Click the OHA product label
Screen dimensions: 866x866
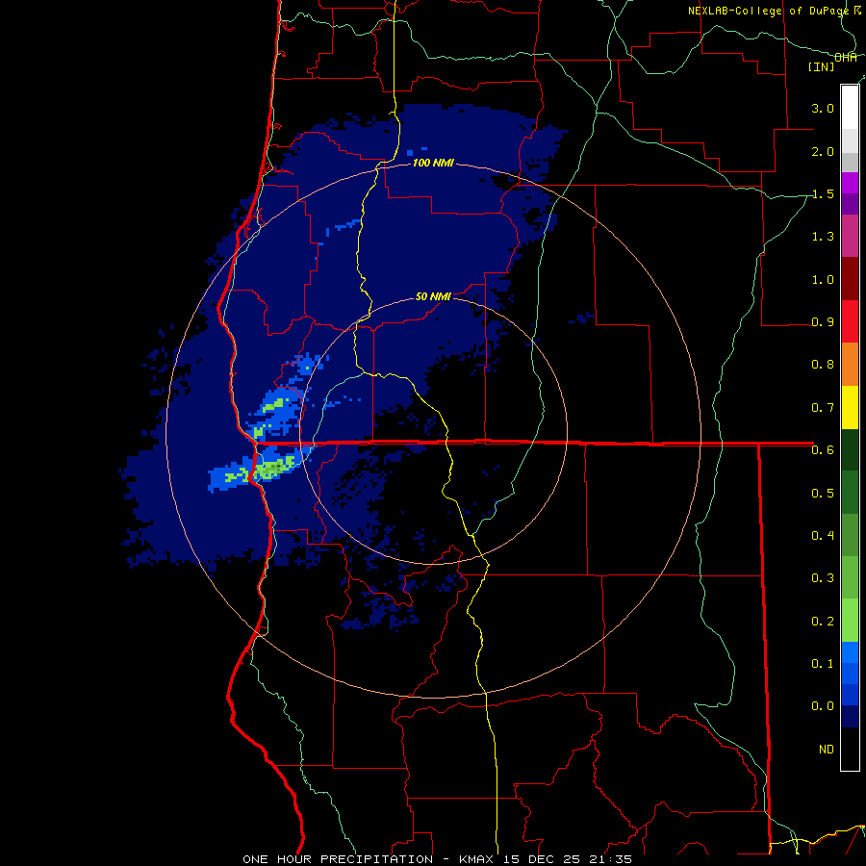point(846,57)
